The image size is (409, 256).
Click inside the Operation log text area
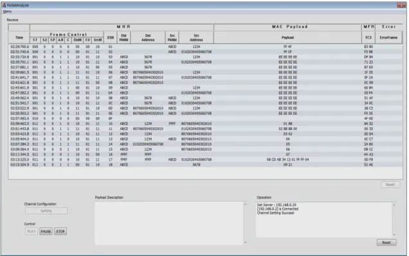pyautogui.click(x=323, y=220)
